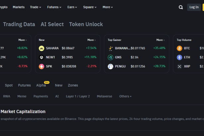Click the Top Volume card heading
The width and height of the screenshot is (204, 136).
coord(184,40)
